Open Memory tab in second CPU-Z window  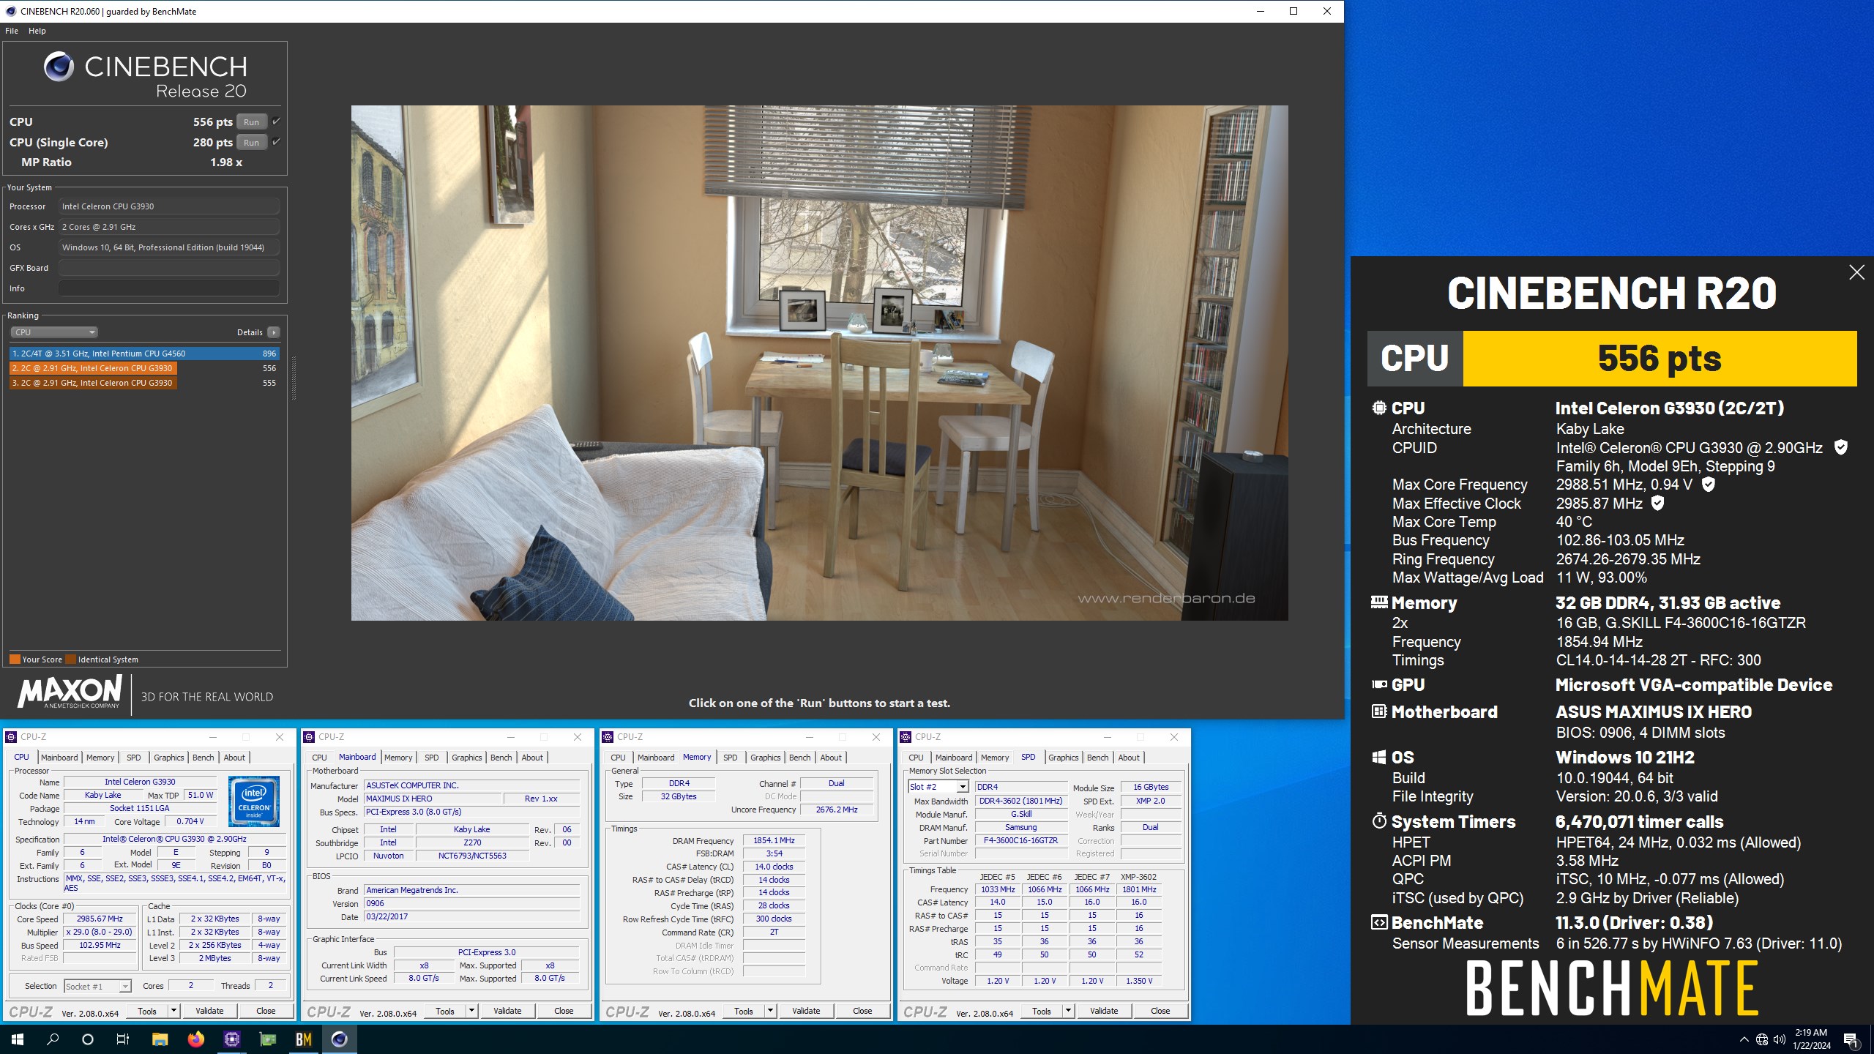pyautogui.click(x=398, y=758)
